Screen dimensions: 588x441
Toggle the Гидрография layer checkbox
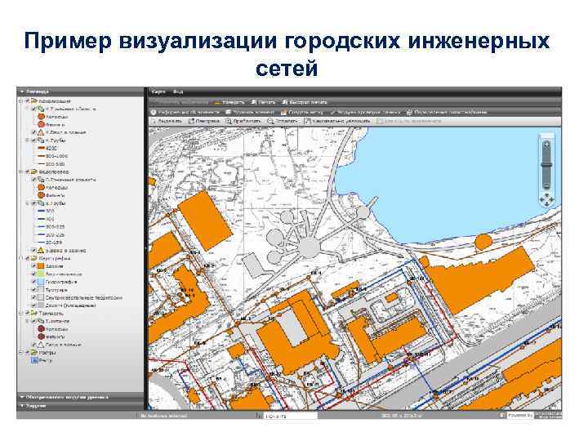coord(33,282)
